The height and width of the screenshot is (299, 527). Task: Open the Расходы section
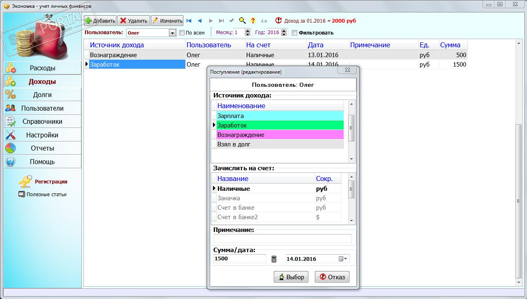pos(42,68)
